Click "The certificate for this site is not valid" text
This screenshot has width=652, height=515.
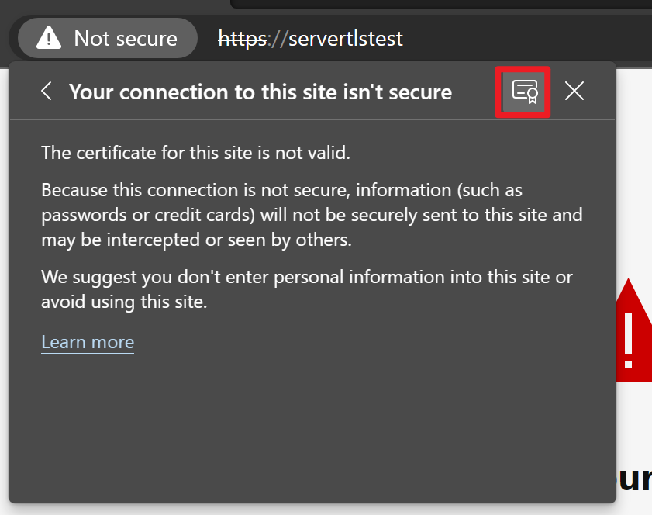[196, 152]
